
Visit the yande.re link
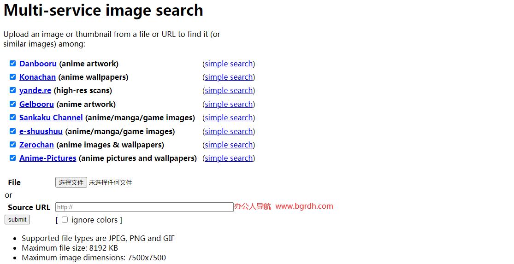pos(35,90)
